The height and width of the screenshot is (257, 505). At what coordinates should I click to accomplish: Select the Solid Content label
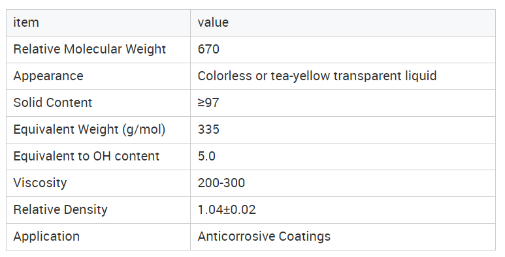click(x=52, y=102)
